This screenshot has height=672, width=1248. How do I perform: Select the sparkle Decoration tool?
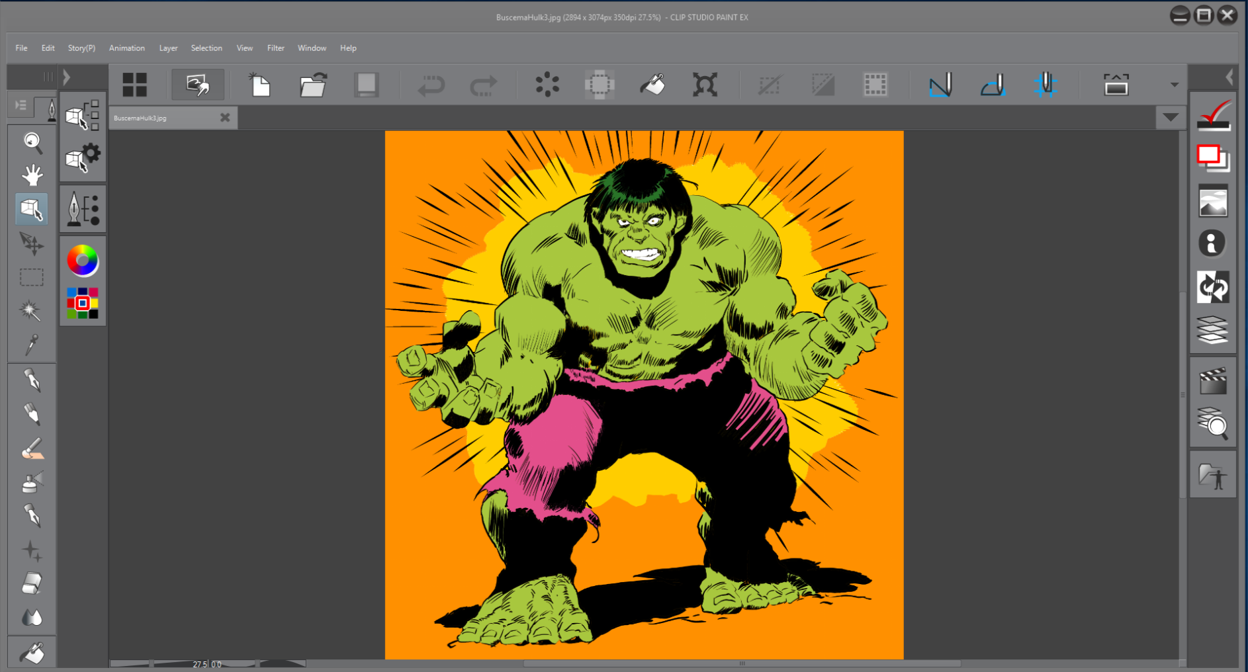32,550
